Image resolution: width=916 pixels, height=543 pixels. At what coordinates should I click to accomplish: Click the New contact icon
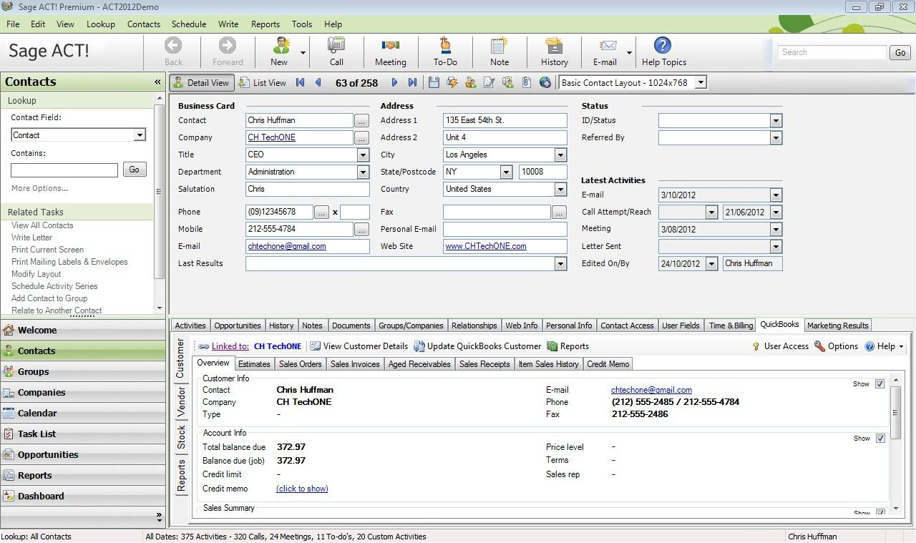280,47
